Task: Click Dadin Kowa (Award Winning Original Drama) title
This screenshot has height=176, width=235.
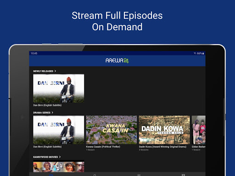Action: click(x=162, y=147)
